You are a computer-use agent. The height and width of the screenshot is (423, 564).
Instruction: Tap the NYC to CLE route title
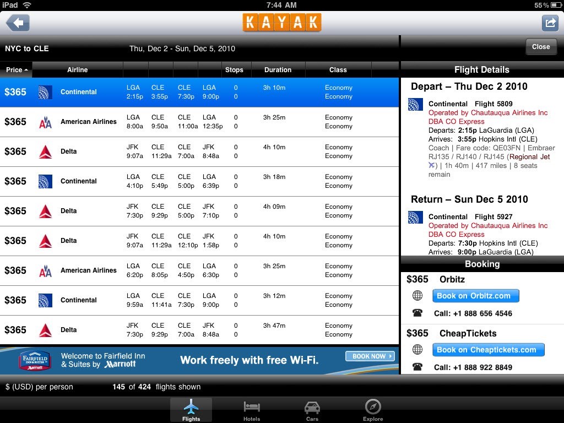pos(27,48)
